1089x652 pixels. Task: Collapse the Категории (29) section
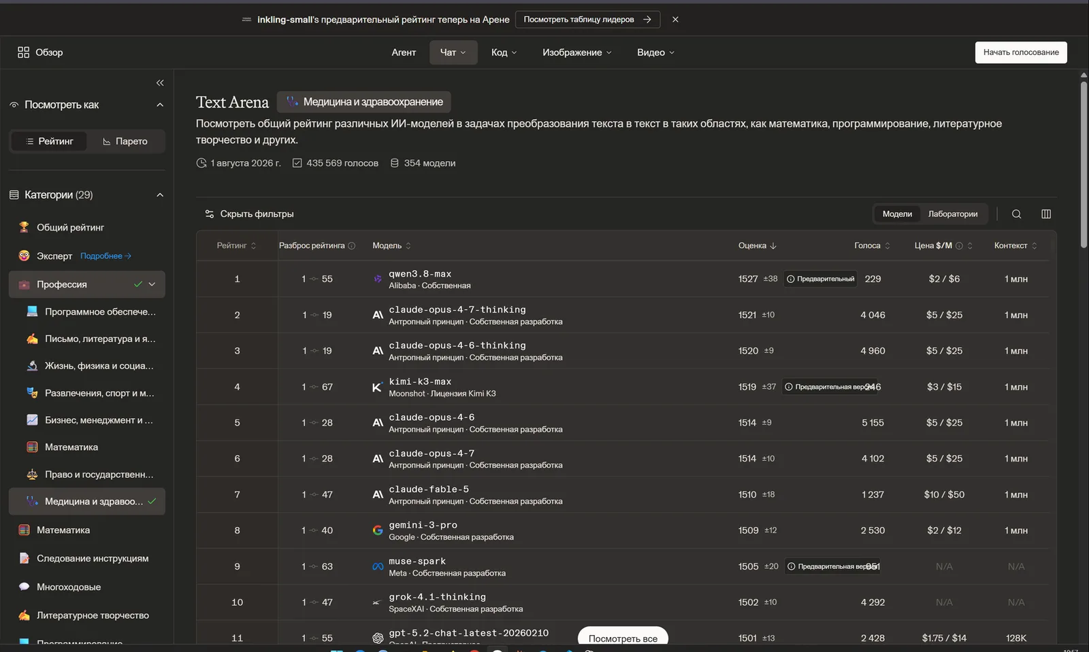(160, 195)
